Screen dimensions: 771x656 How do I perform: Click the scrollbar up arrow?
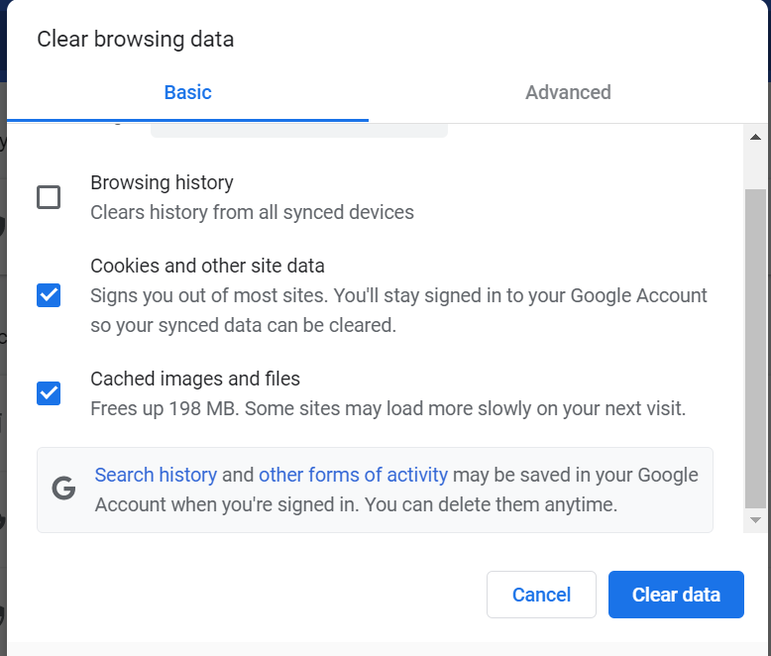click(755, 136)
